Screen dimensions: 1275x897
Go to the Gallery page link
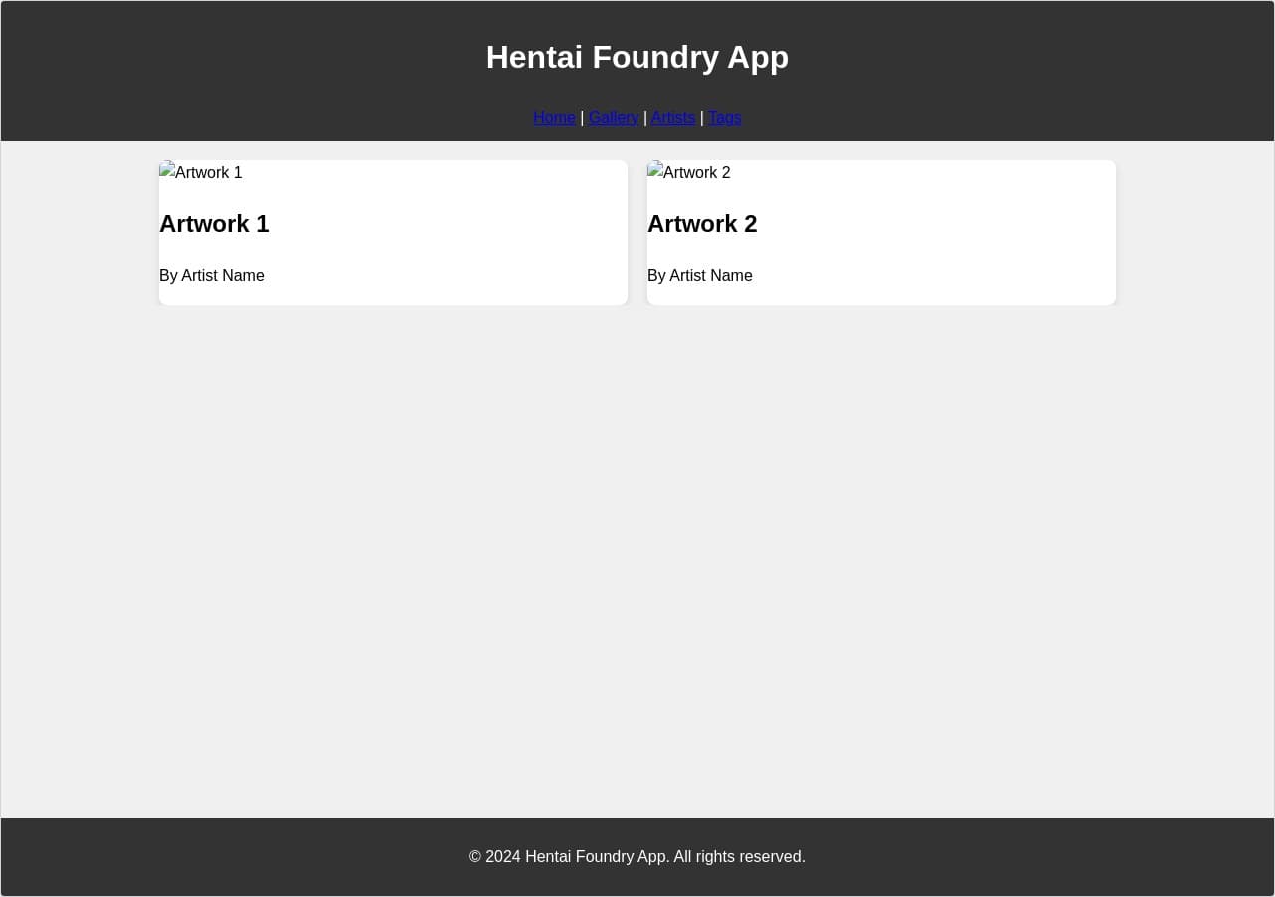pos(614,117)
